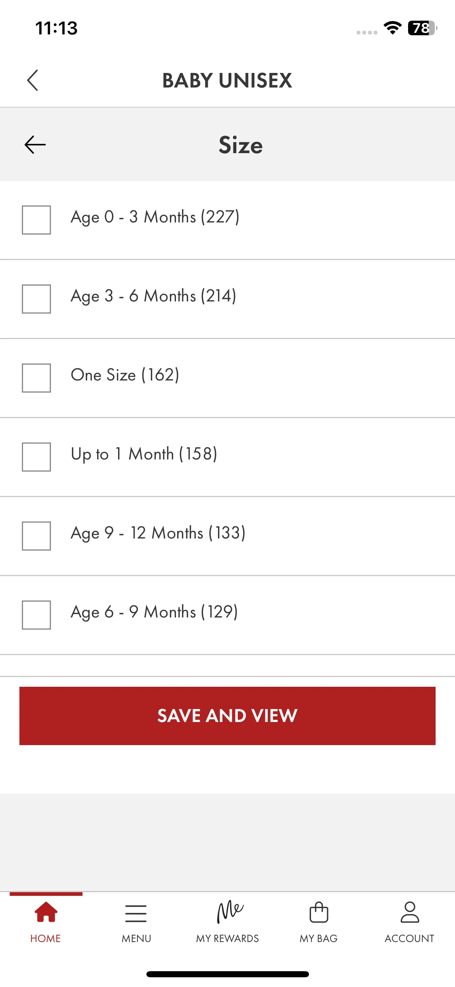The image size is (455, 987).
Task: Enable Up to 1 Month checkbox
Action: tap(36, 457)
